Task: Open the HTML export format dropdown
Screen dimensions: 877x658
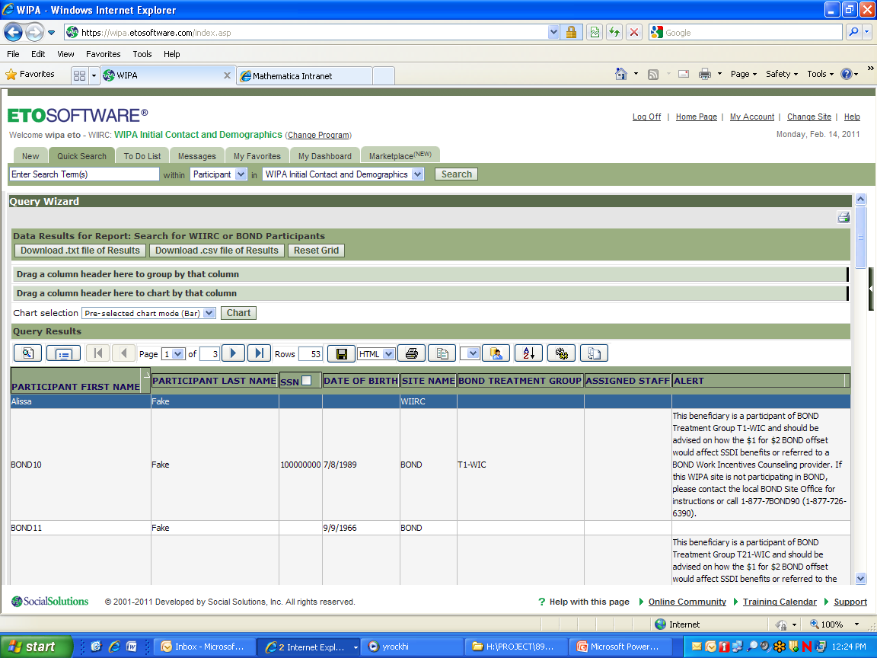Action: point(377,354)
